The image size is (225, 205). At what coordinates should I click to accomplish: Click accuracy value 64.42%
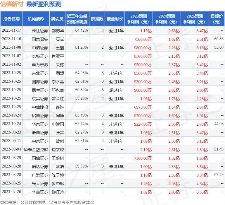click(x=82, y=30)
